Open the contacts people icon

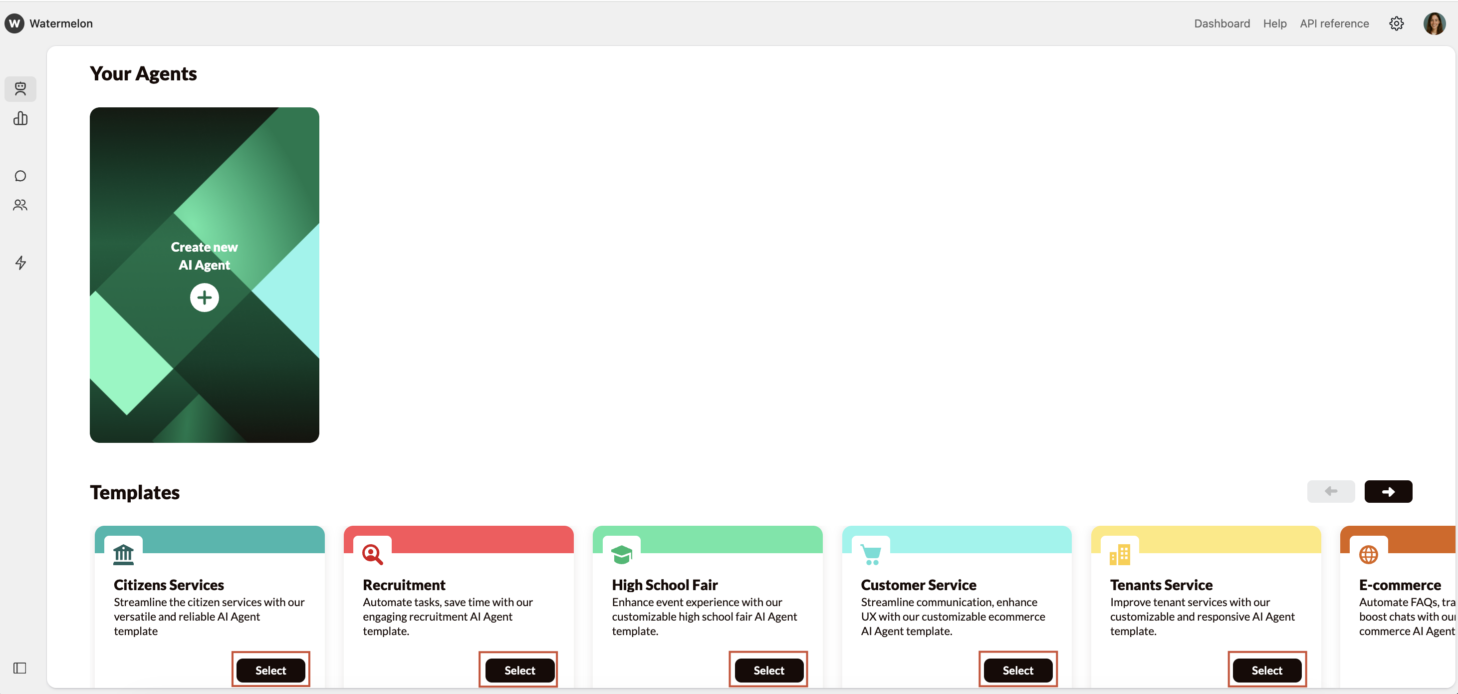[20, 205]
